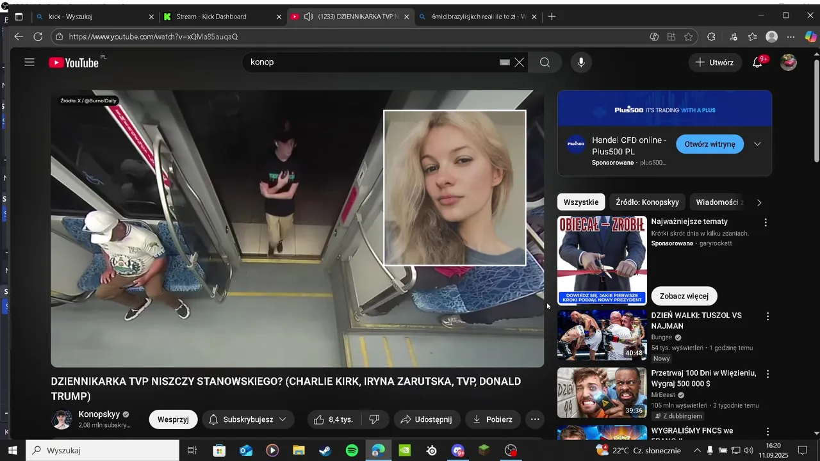Open Konopskyy channel avatar

click(62, 419)
